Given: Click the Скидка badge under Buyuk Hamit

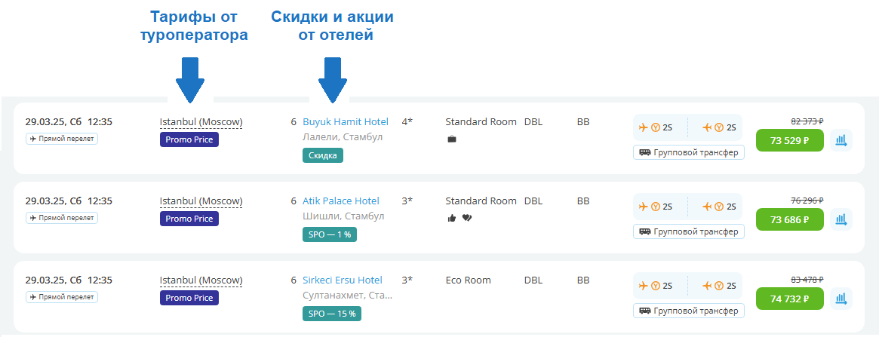Looking at the screenshot, I should pos(322,155).
